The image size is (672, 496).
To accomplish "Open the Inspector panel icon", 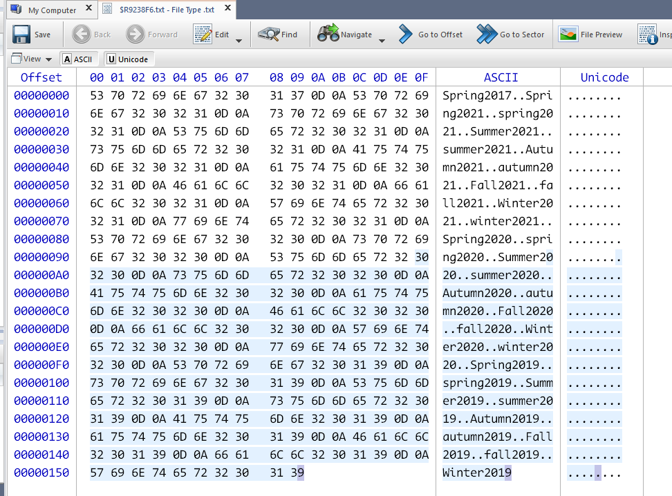I will [x=648, y=34].
